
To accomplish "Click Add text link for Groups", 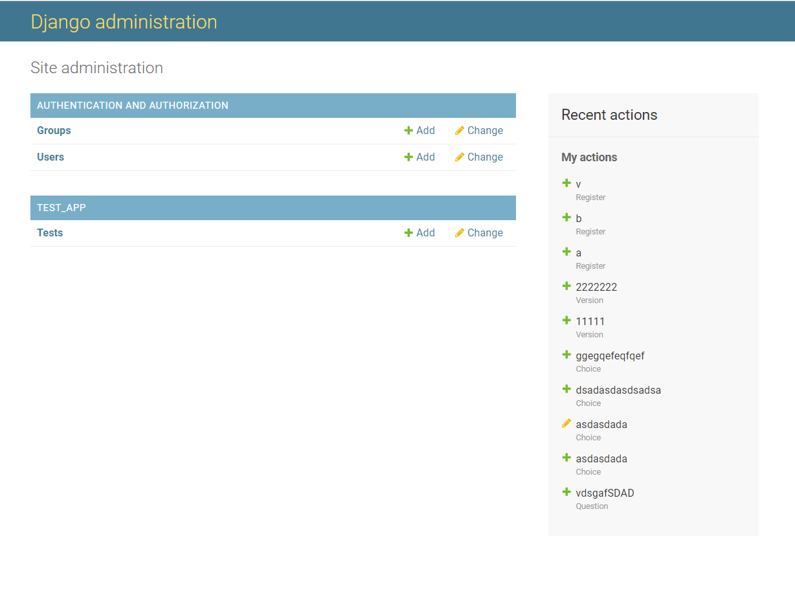I will (x=425, y=131).
